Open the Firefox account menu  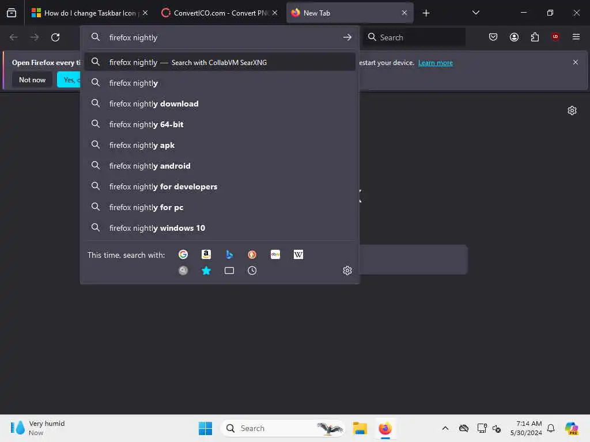coord(514,37)
